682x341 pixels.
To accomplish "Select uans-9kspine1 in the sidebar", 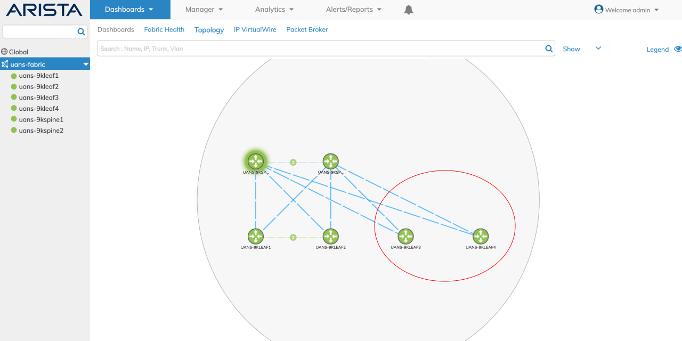I will (41, 119).
